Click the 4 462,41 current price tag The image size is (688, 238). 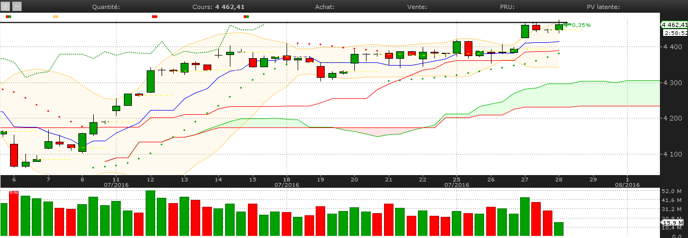(x=674, y=24)
